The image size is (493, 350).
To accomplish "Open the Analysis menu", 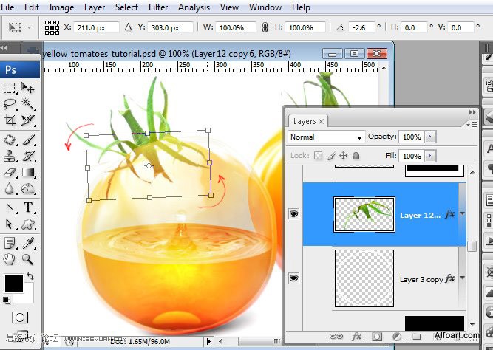I will click(194, 7).
